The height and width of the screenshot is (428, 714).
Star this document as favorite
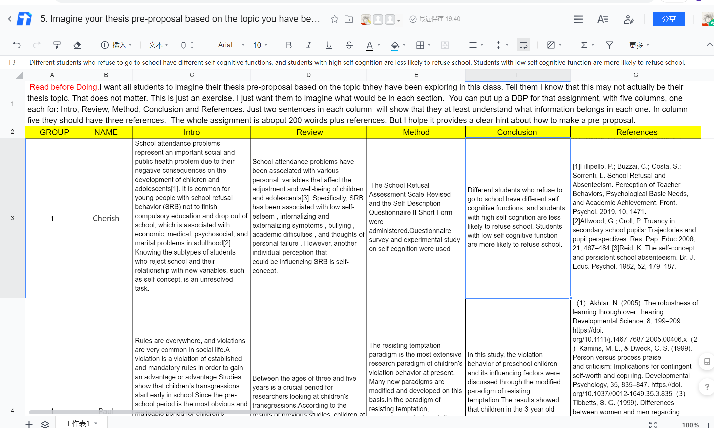click(x=334, y=19)
